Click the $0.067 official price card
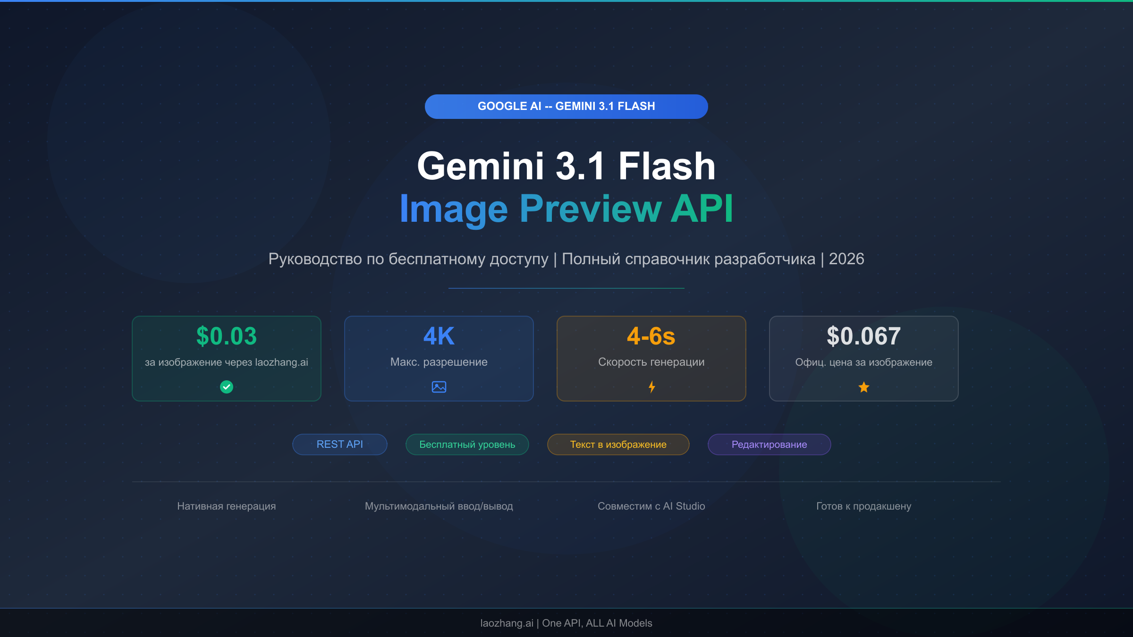Viewport: 1133px width, 637px height. point(863,359)
